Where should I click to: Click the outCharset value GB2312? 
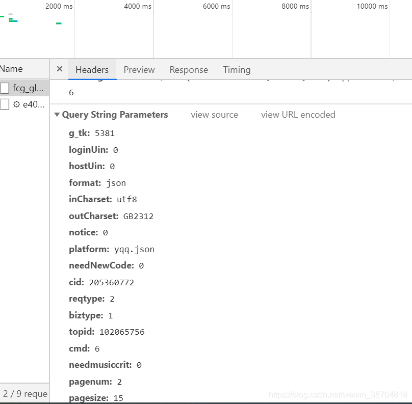pyautogui.click(x=138, y=217)
